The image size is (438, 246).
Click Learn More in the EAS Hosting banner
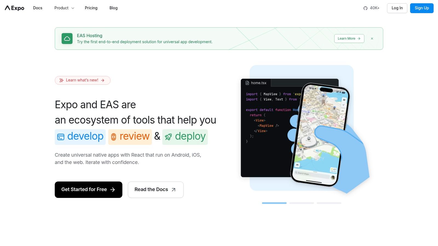click(349, 39)
